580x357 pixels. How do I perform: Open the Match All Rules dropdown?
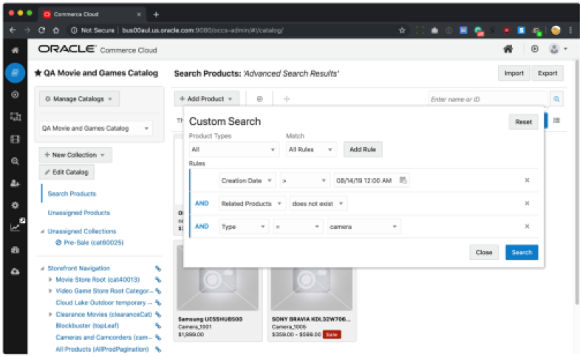tap(311, 149)
